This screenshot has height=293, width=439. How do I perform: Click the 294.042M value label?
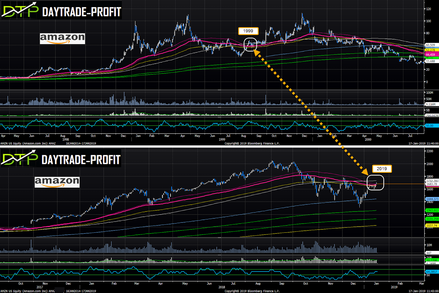click(x=432, y=115)
